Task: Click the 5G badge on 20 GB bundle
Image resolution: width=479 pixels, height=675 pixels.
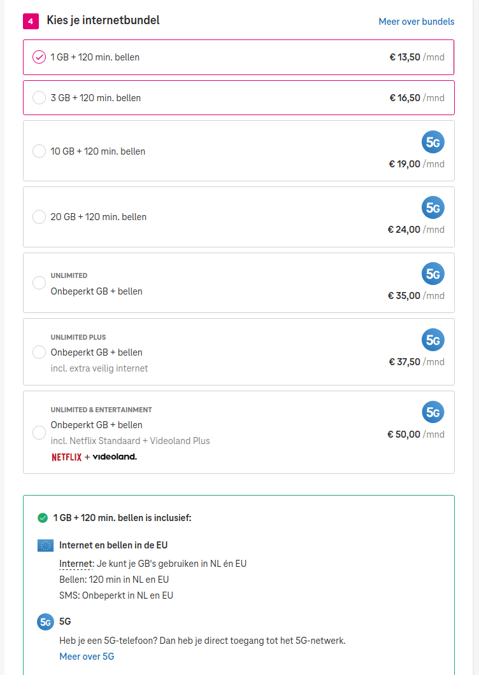Action: [x=433, y=207]
